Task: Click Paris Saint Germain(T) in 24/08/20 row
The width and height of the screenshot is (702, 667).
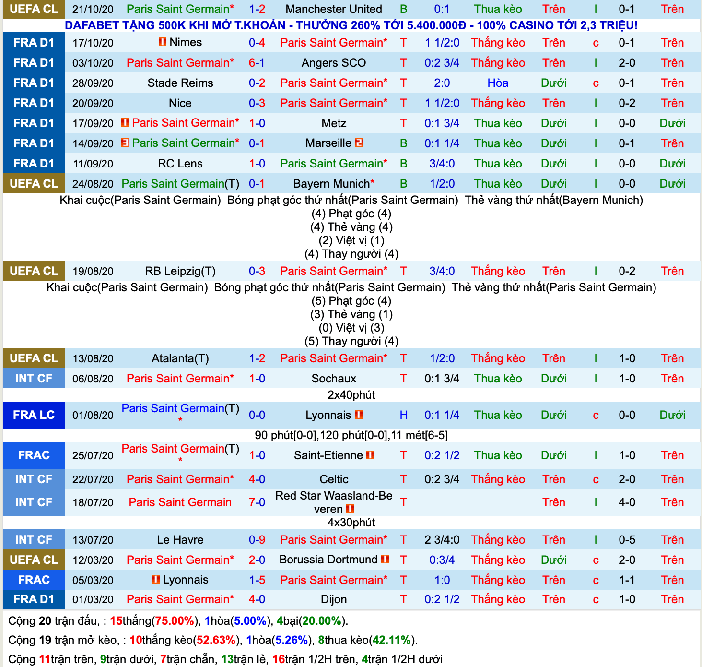Action: 180,184
